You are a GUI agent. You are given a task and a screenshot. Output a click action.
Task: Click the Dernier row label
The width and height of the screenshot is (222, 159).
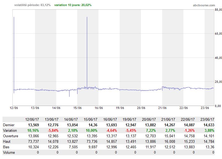(x=9, y=125)
